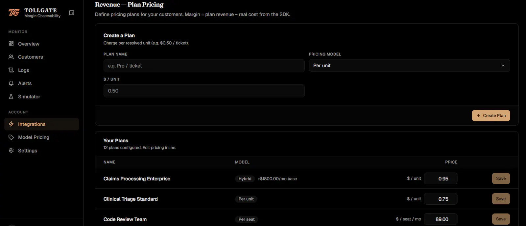Edit Claims Processing Enterprise price field
Viewport: 526px width, 226px height.
pyautogui.click(x=441, y=178)
